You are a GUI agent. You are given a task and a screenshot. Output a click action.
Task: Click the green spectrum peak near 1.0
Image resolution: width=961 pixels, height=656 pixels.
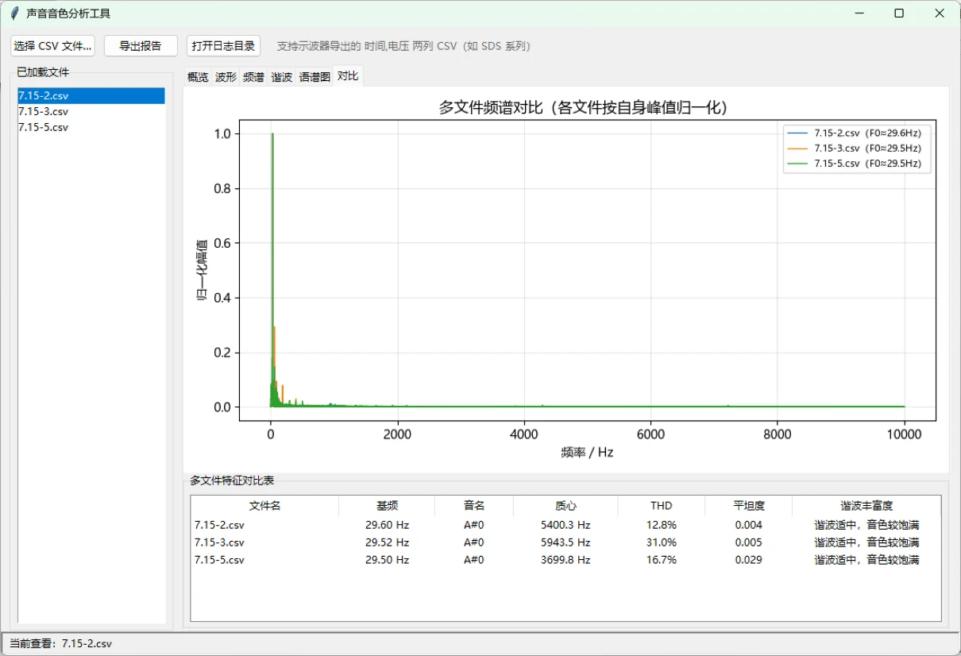[272, 135]
